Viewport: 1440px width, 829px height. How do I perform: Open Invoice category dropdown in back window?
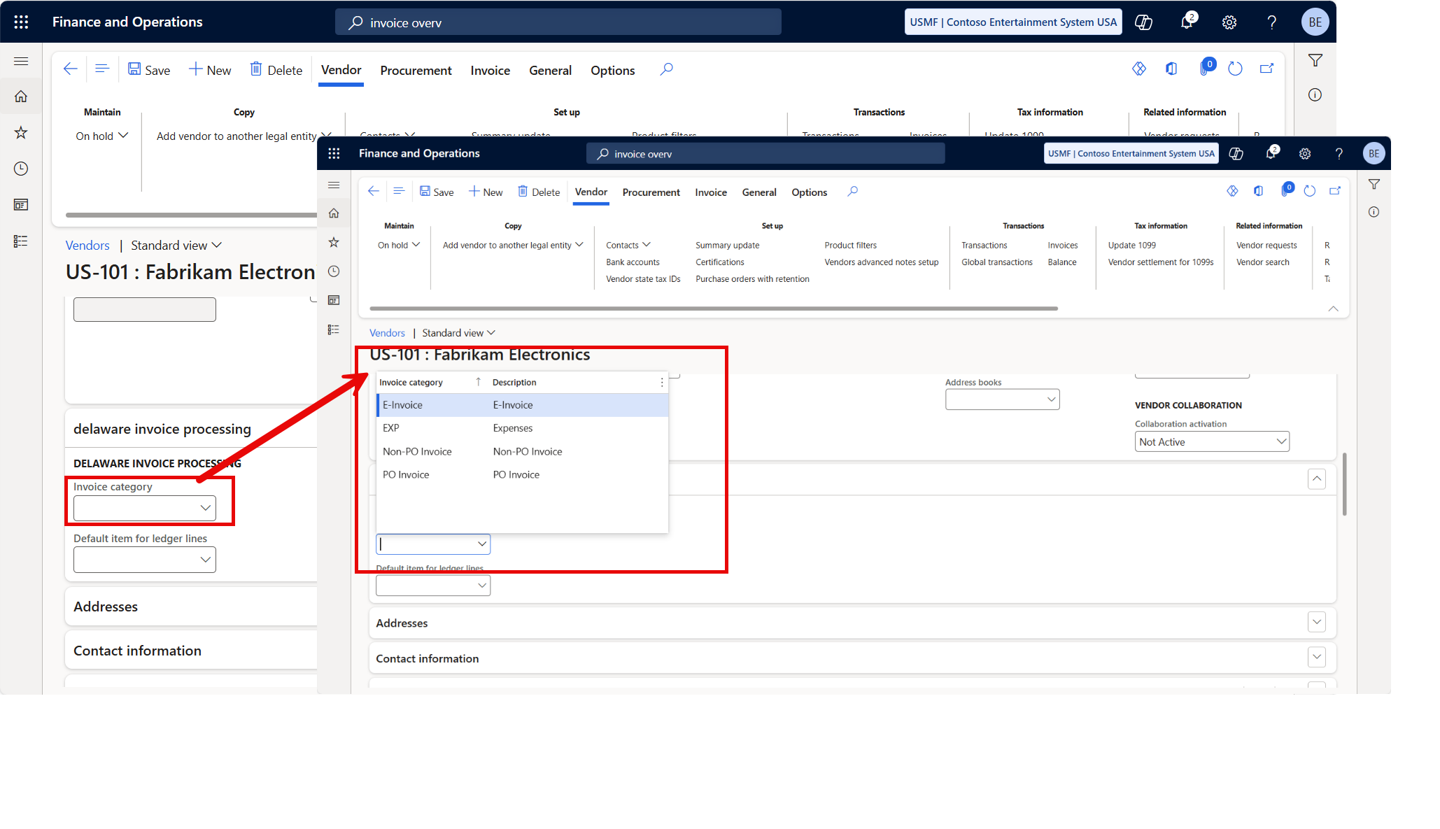pos(145,508)
